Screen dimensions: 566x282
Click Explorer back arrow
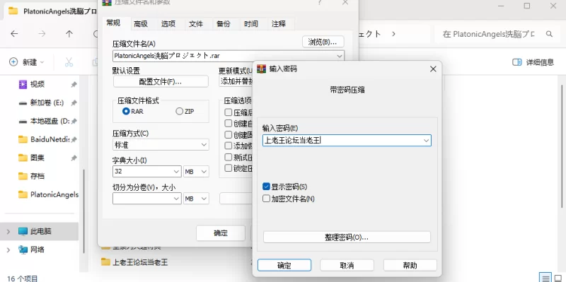coord(14,34)
